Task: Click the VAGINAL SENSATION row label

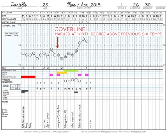Action: tap(7, 81)
